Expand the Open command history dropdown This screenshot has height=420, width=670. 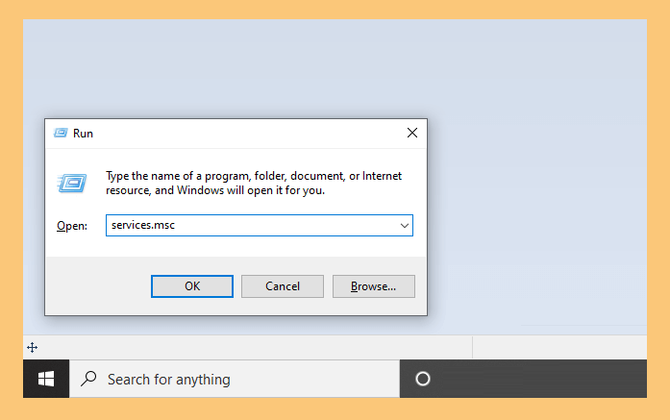405,226
